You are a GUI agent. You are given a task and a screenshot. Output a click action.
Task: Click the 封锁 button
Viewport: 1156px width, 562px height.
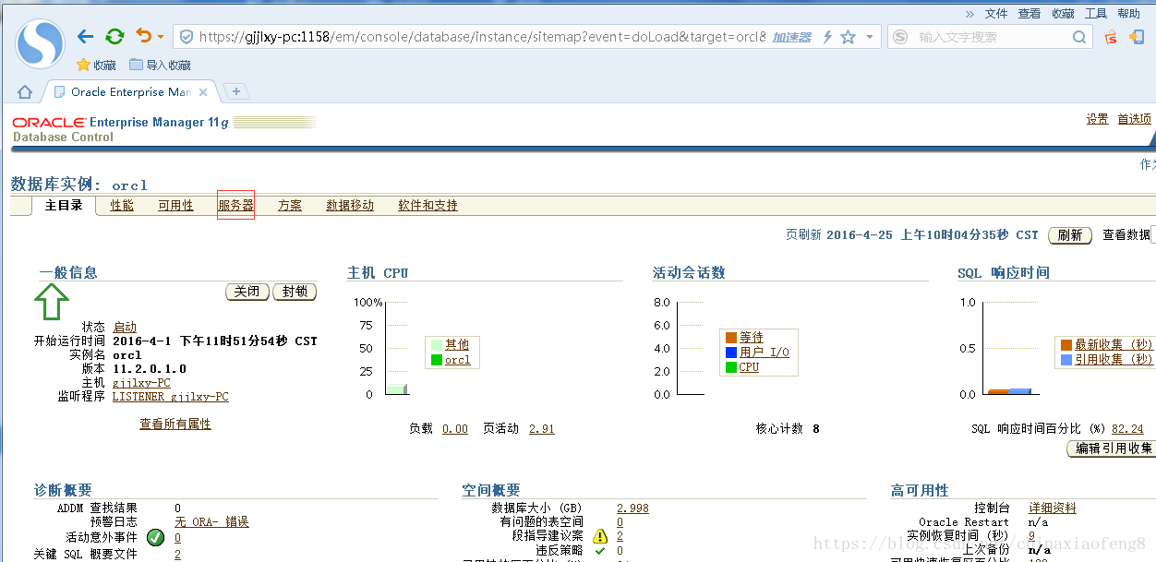[x=295, y=292]
